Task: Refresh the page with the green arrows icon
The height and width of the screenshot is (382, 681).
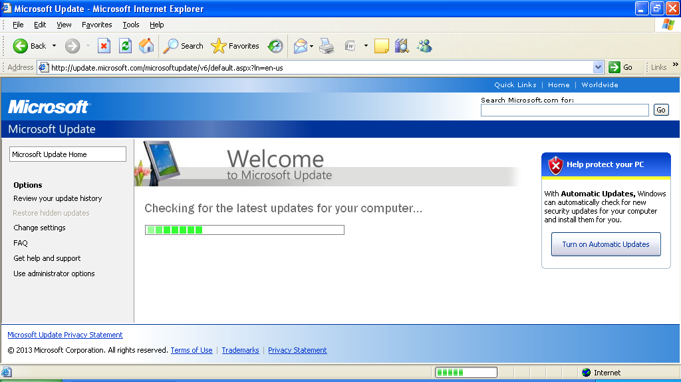Action: (x=126, y=46)
